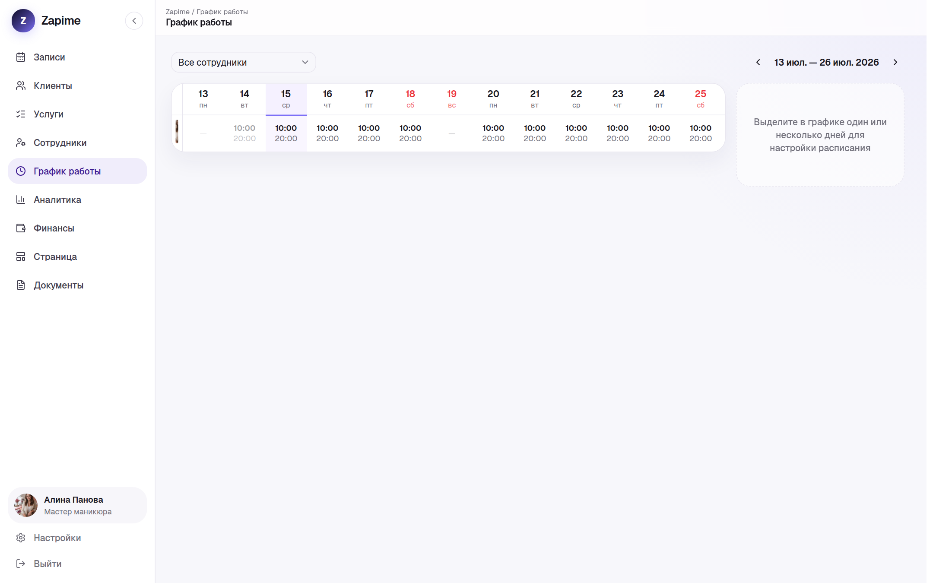This screenshot has height=583, width=933.
Task: Click the Клиенты people icon
Action: [21, 86]
